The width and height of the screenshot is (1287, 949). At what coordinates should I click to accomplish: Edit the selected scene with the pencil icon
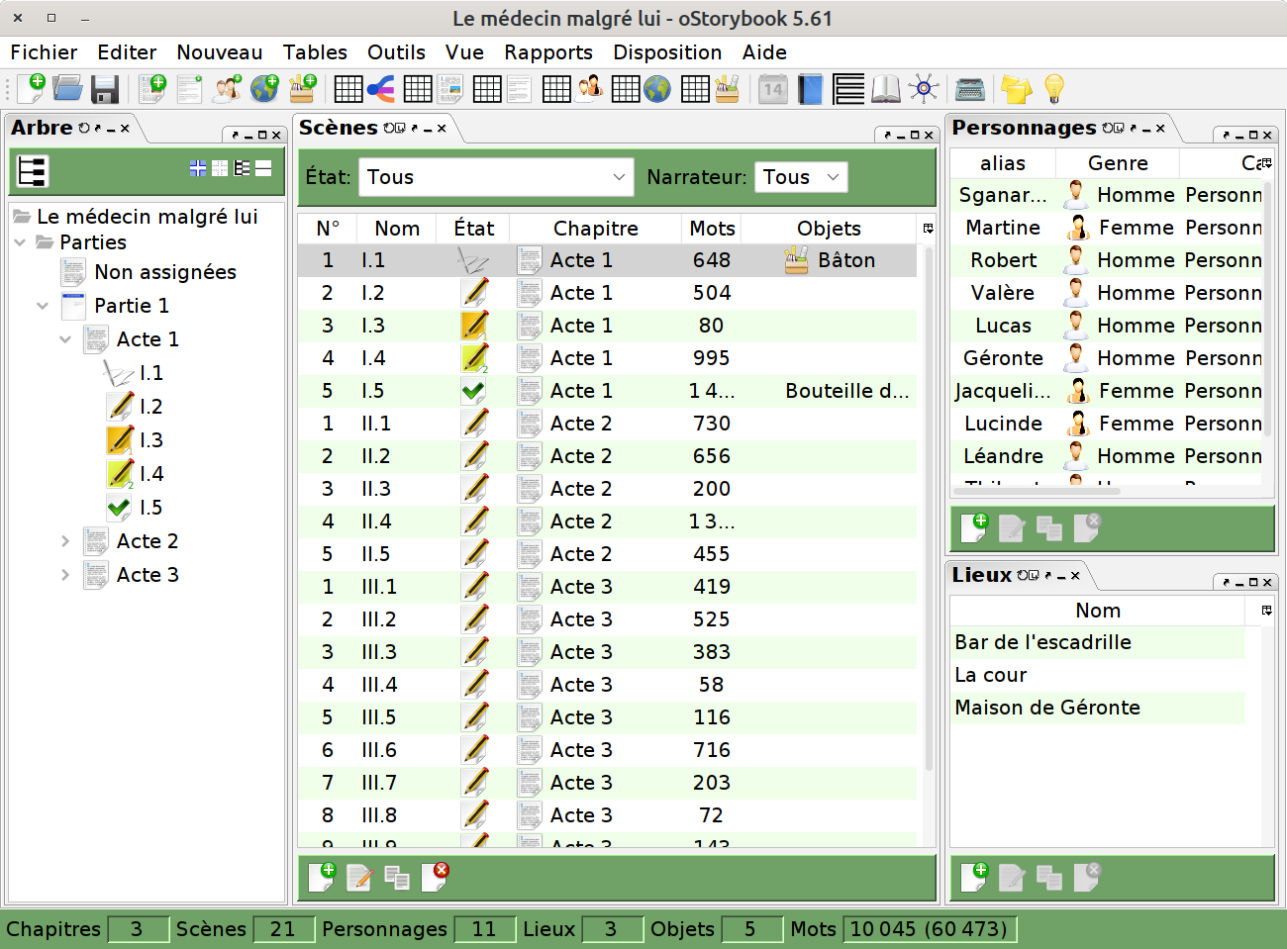[359, 877]
